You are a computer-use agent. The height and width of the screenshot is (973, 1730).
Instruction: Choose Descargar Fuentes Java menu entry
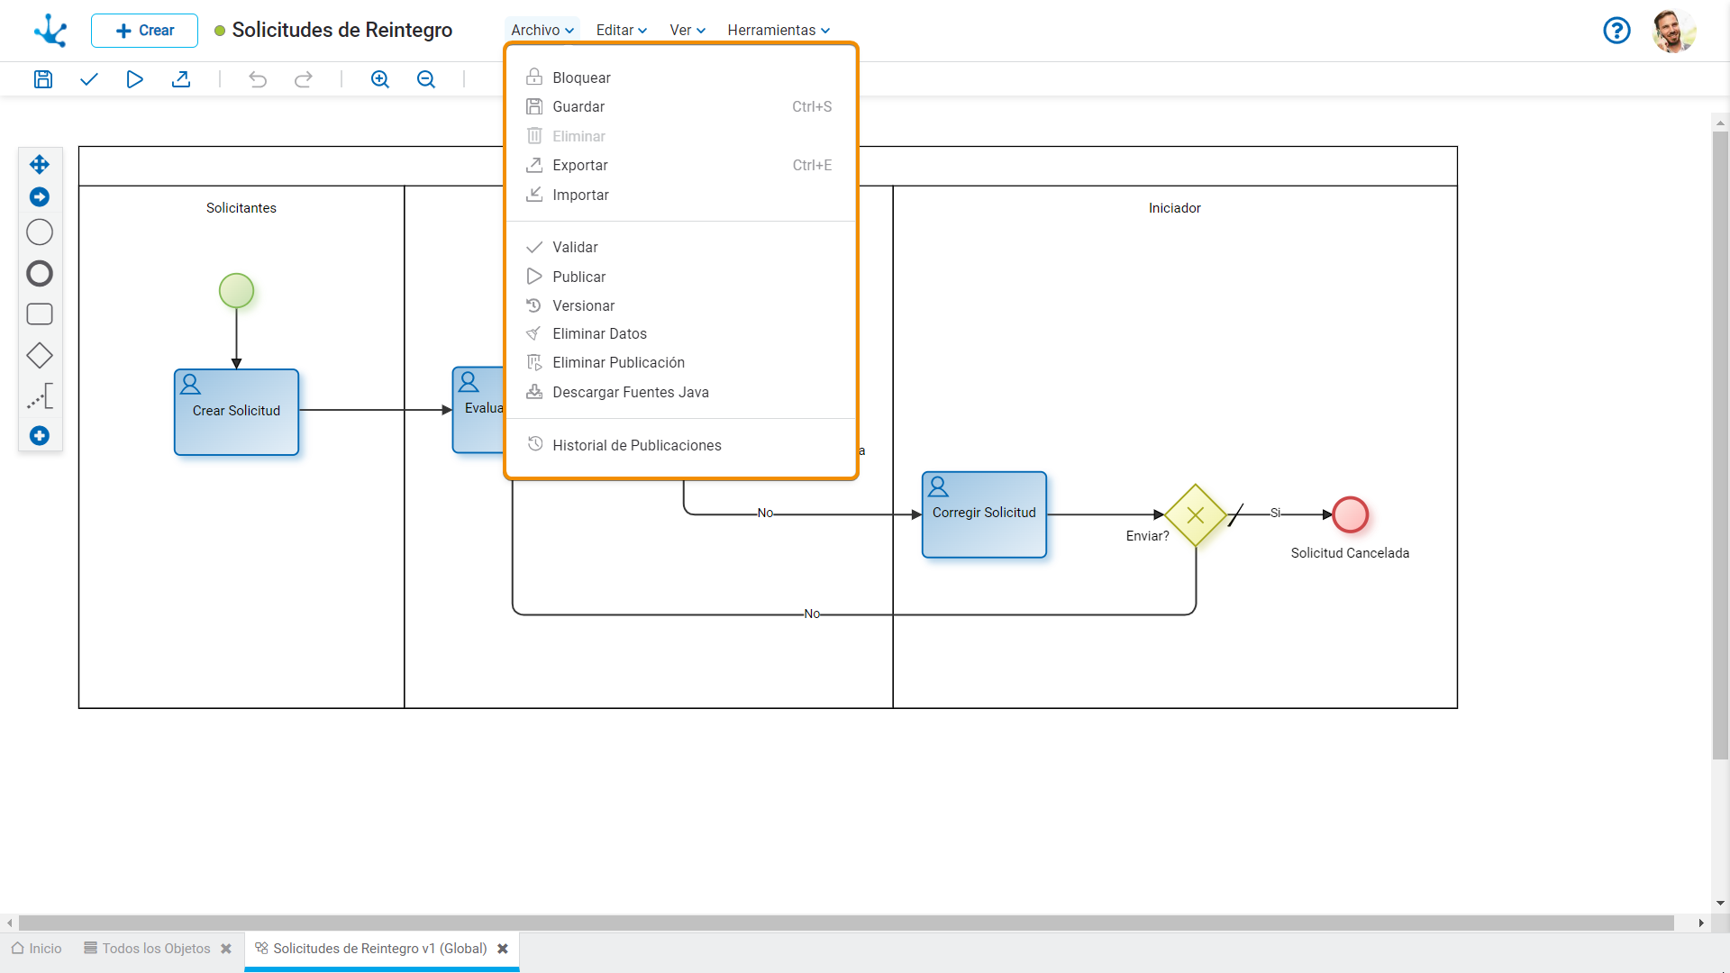click(680, 392)
